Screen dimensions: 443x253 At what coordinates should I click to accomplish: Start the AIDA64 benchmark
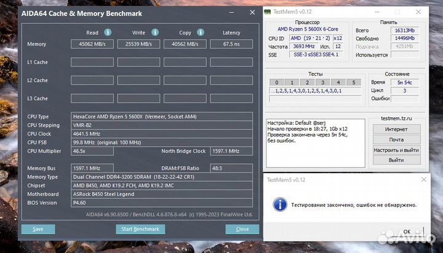tap(140, 229)
